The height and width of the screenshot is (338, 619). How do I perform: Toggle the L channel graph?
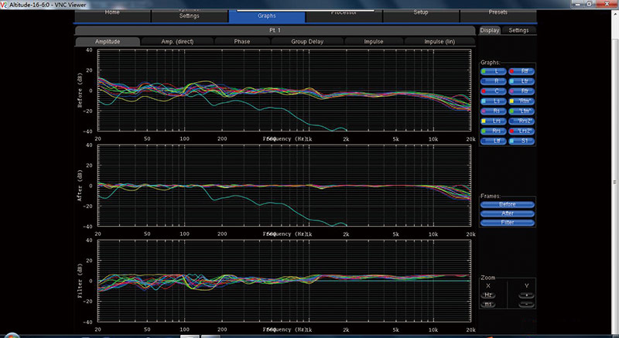[x=494, y=71]
